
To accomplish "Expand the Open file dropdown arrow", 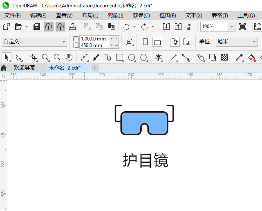I will click(x=27, y=27).
